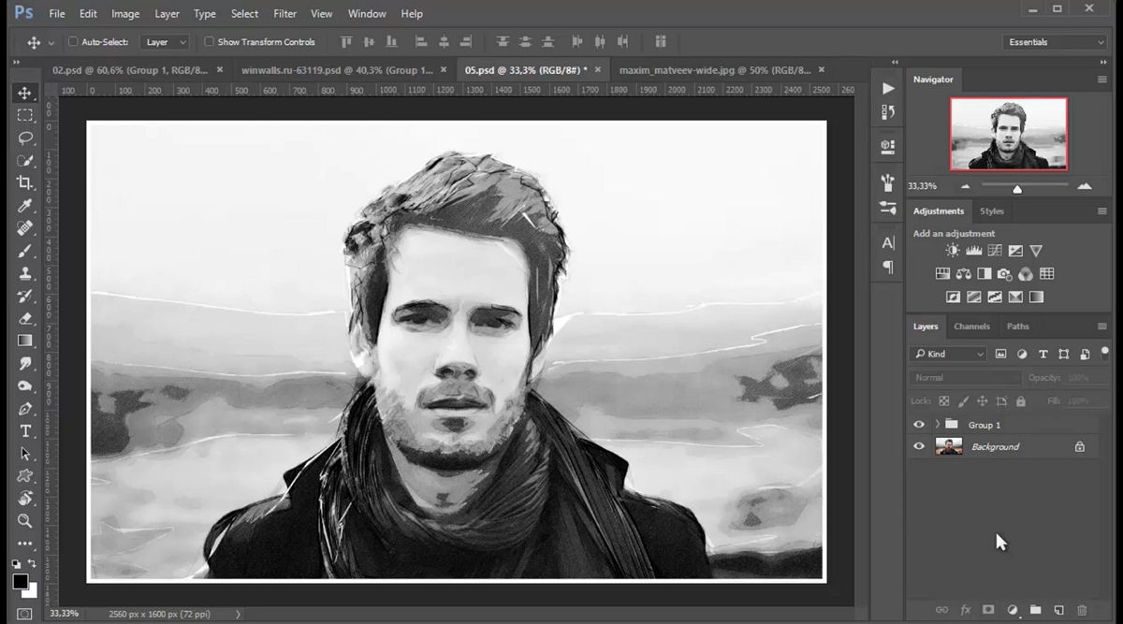The width and height of the screenshot is (1123, 624).
Task: Switch to the winwalls.ru-63119.psd document tab
Action: 337,70
